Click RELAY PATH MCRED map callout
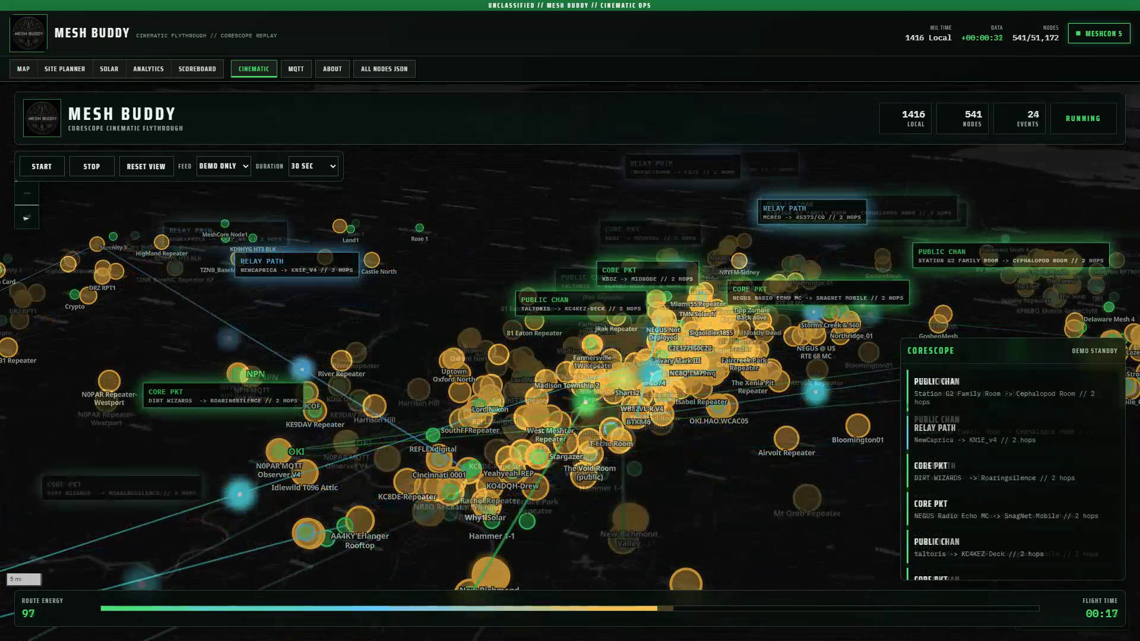 (x=812, y=212)
